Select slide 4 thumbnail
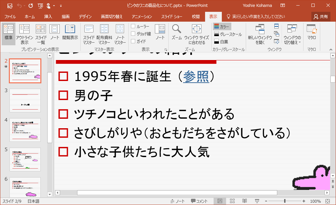 (x=25, y=130)
